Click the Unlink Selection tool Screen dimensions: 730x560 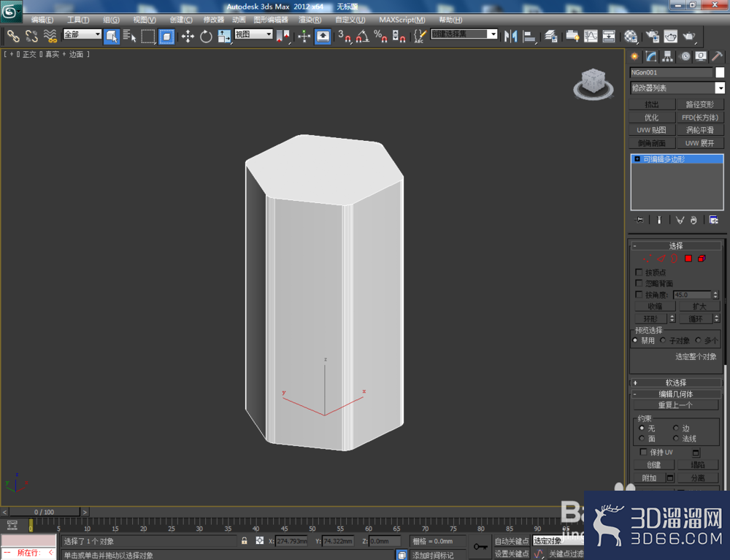[x=31, y=36]
